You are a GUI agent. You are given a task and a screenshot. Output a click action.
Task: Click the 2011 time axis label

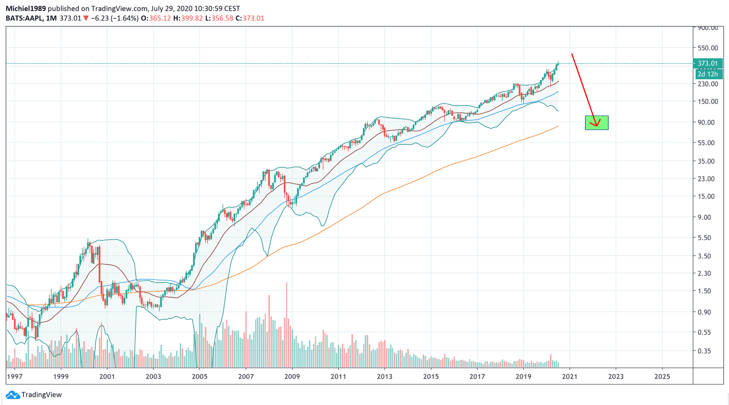point(338,377)
